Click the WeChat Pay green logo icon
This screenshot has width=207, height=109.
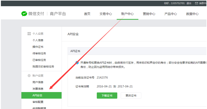coord(24,14)
